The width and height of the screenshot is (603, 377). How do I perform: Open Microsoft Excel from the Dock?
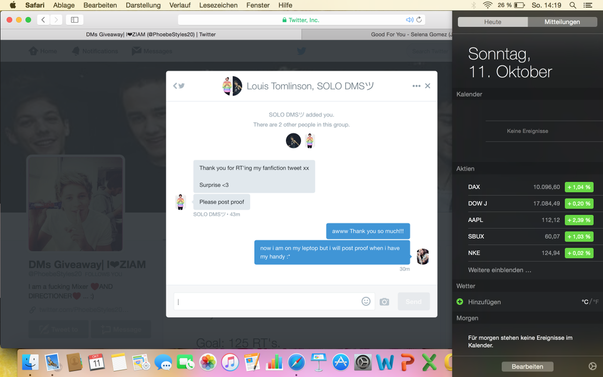pyautogui.click(x=429, y=362)
